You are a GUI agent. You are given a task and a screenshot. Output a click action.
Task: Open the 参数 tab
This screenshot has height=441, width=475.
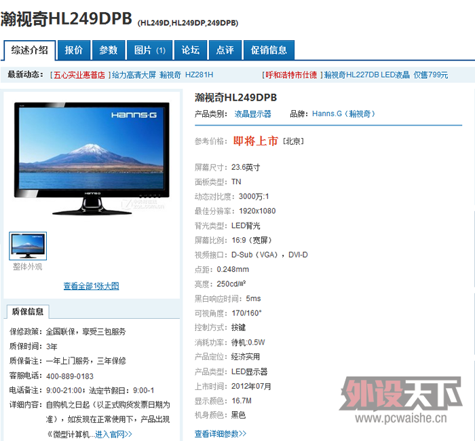pyautogui.click(x=109, y=50)
